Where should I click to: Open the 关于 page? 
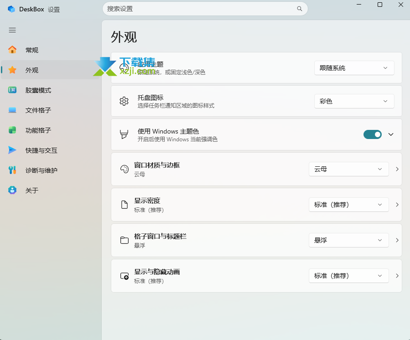coord(51,190)
